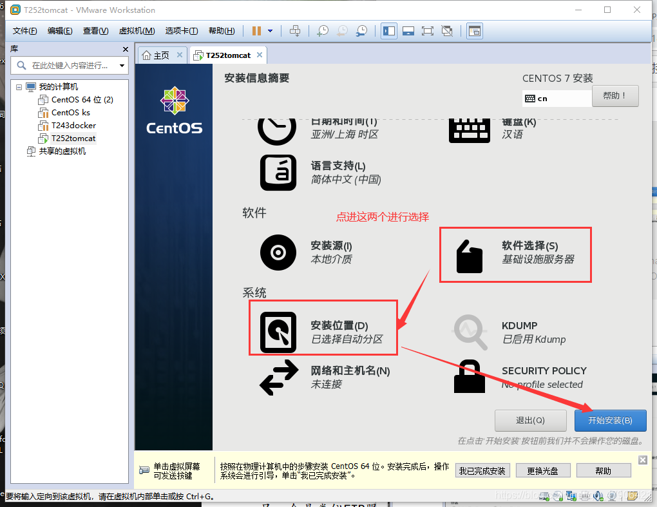Open the 选项卡(T) menu
Screen dimensions: 657x507
click(182, 30)
